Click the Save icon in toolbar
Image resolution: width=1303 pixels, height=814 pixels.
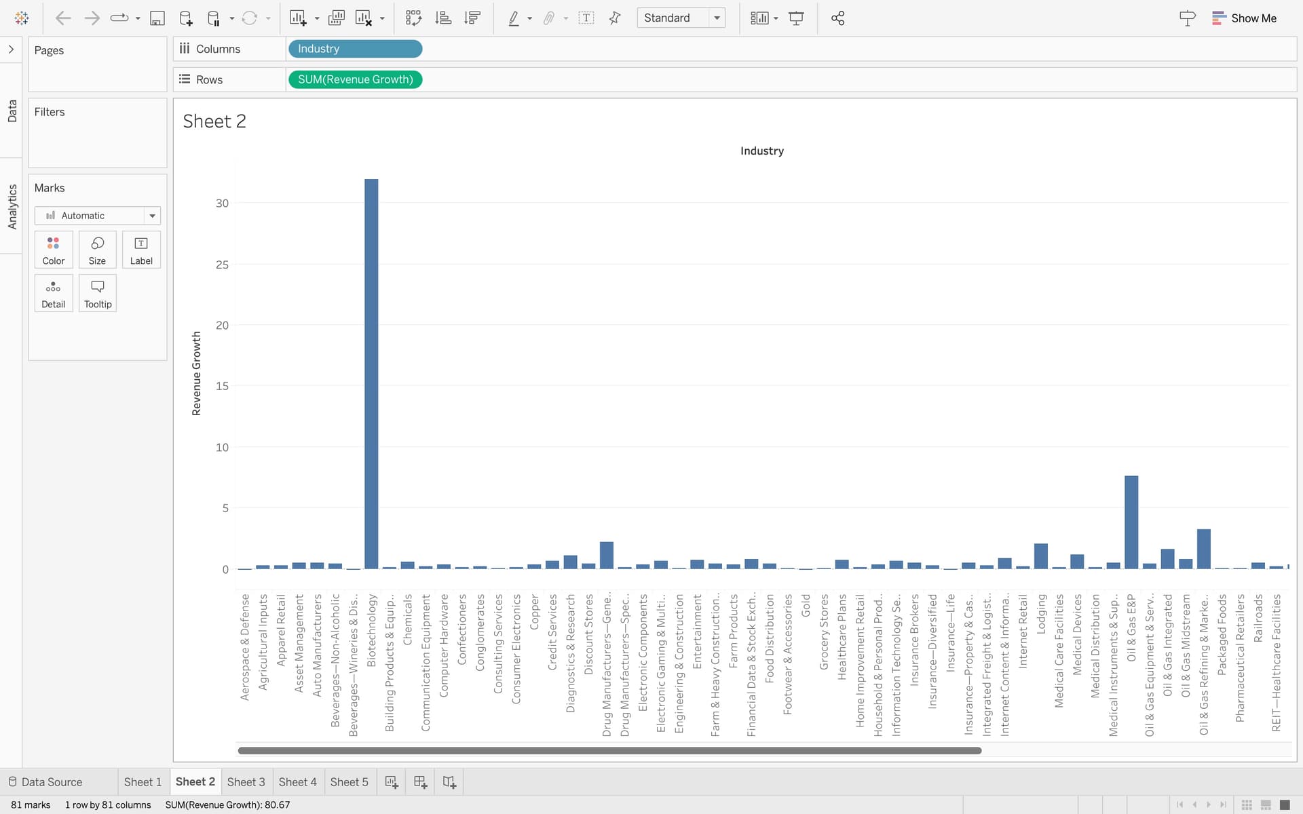[x=157, y=18]
